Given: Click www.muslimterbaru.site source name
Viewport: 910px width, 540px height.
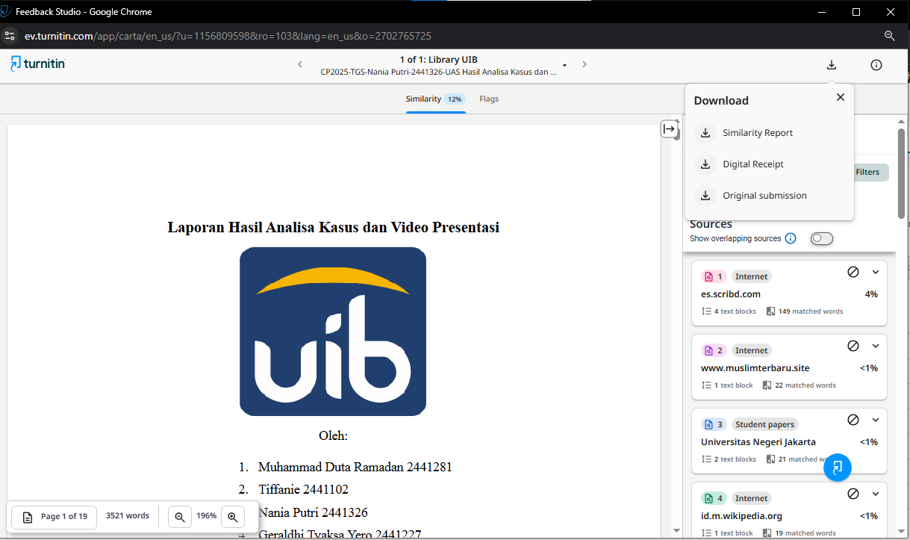Looking at the screenshot, I should tap(755, 368).
